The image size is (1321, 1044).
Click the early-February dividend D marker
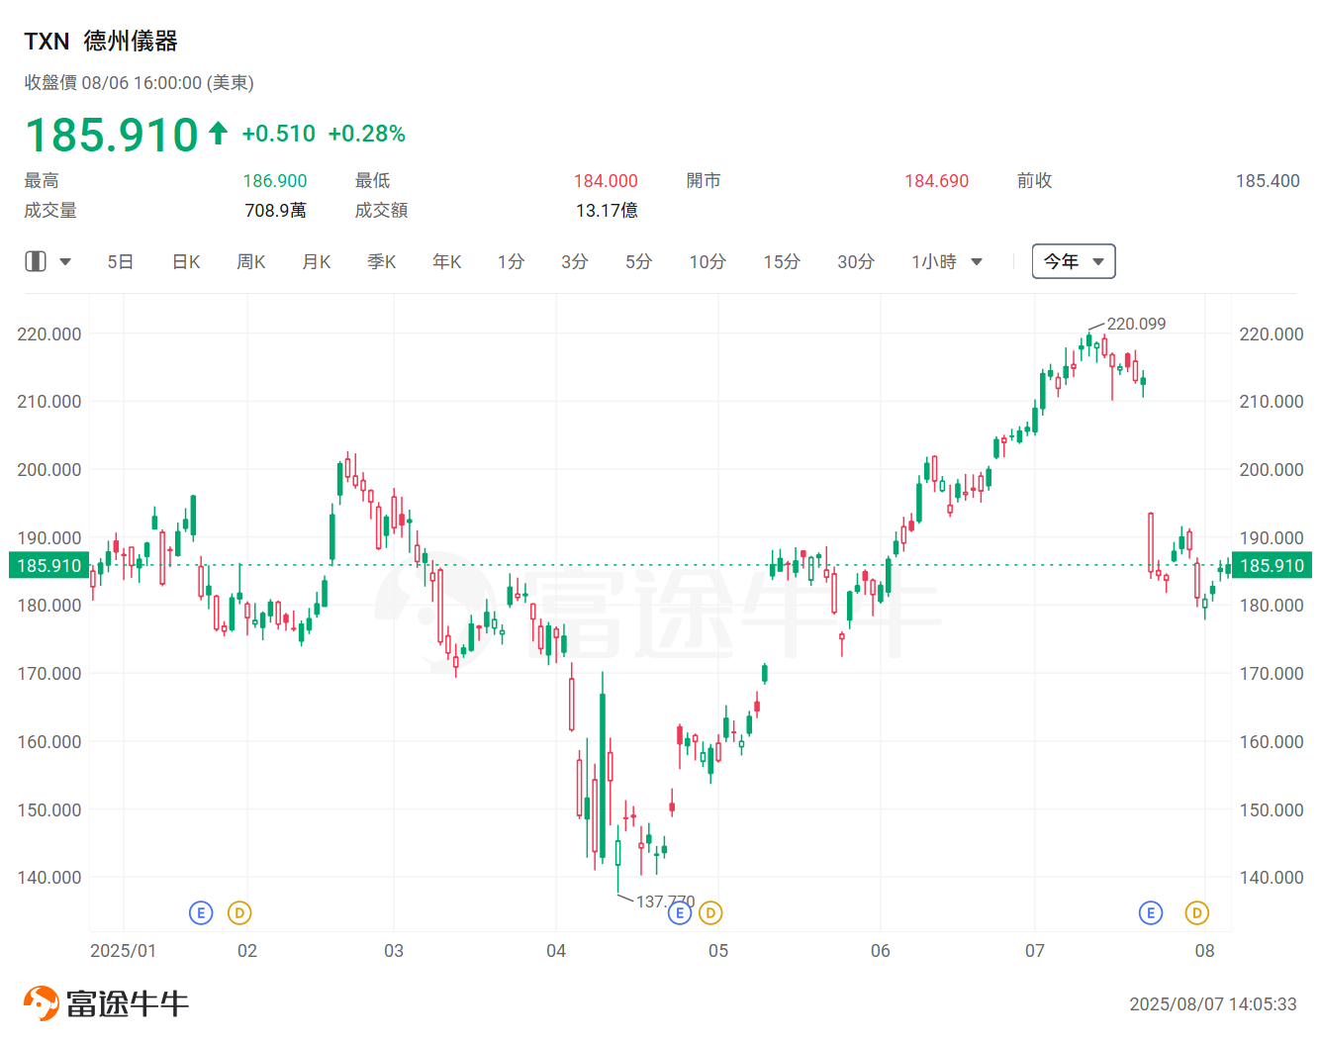[239, 912]
